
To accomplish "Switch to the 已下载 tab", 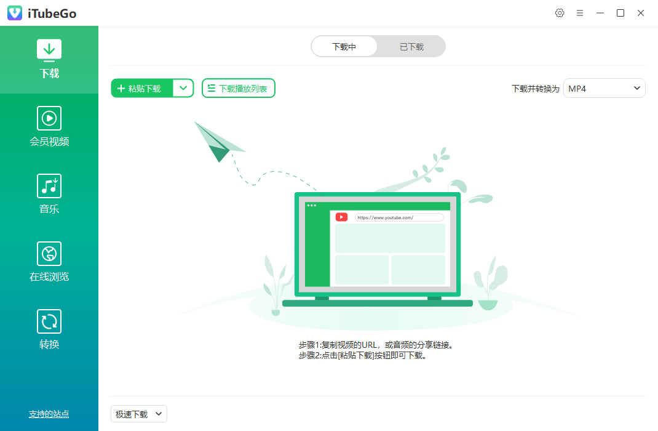I will click(411, 46).
